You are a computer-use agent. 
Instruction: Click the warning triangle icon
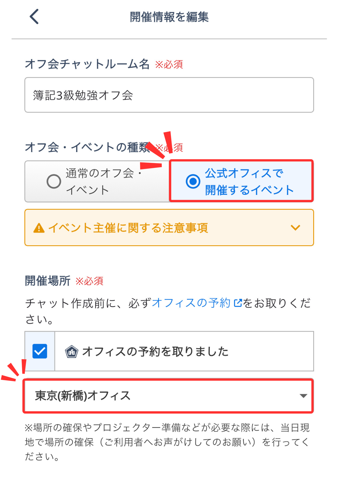(39, 228)
